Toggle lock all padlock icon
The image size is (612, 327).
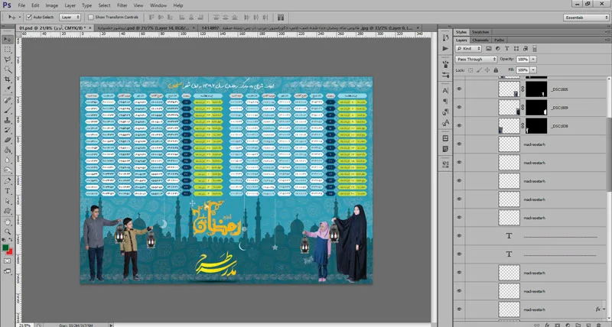[496, 70]
